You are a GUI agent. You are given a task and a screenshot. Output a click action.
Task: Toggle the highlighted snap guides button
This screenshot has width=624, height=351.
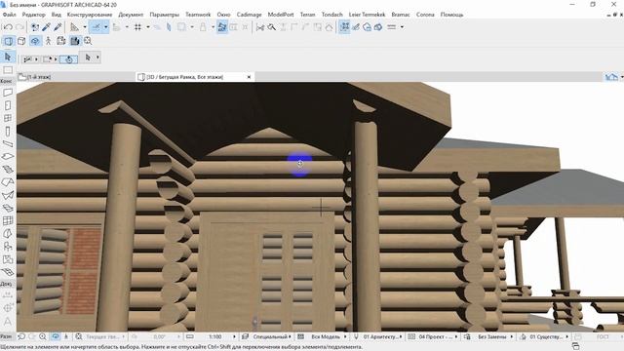96,27
